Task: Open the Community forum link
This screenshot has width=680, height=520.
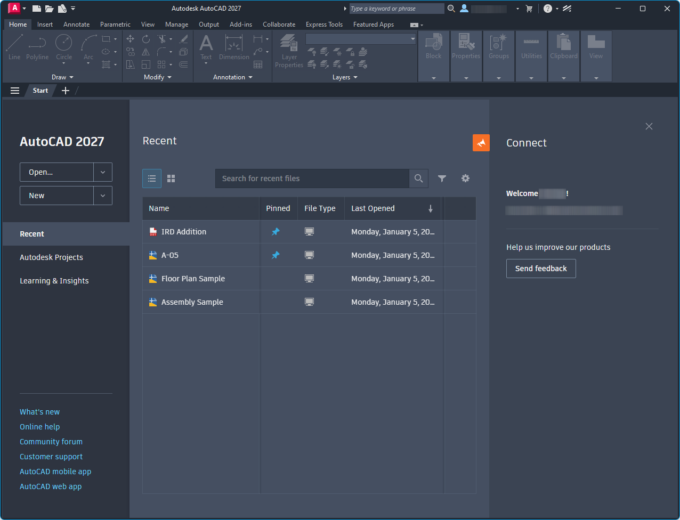Action: click(x=51, y=442)
